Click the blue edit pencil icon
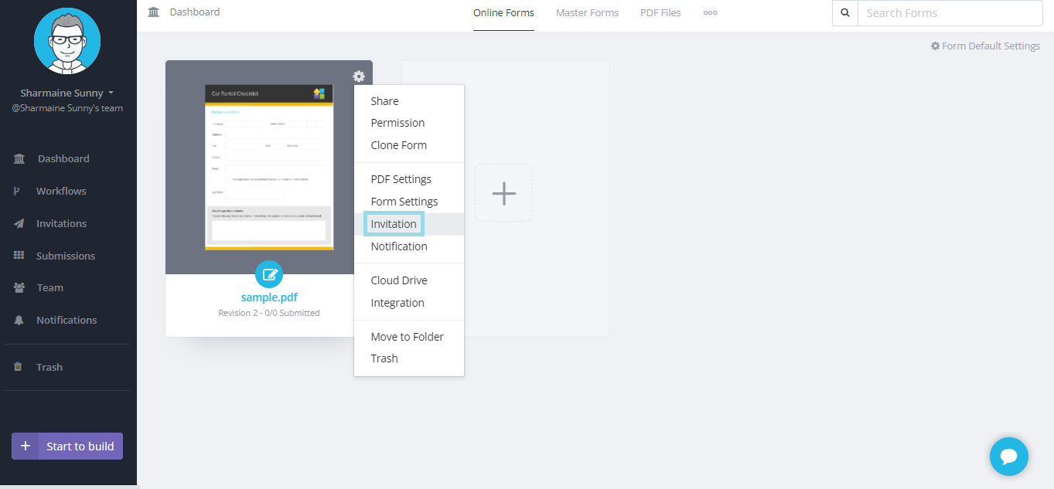The height and width of the screenshot is (489, 1054). coord(269,274)
